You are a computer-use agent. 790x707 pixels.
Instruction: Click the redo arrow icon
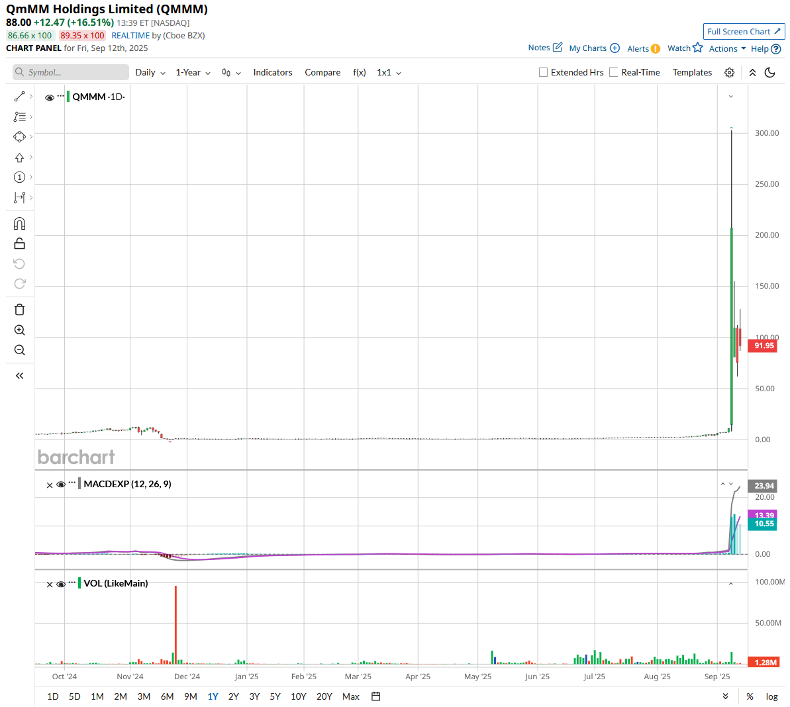[20, 284]
